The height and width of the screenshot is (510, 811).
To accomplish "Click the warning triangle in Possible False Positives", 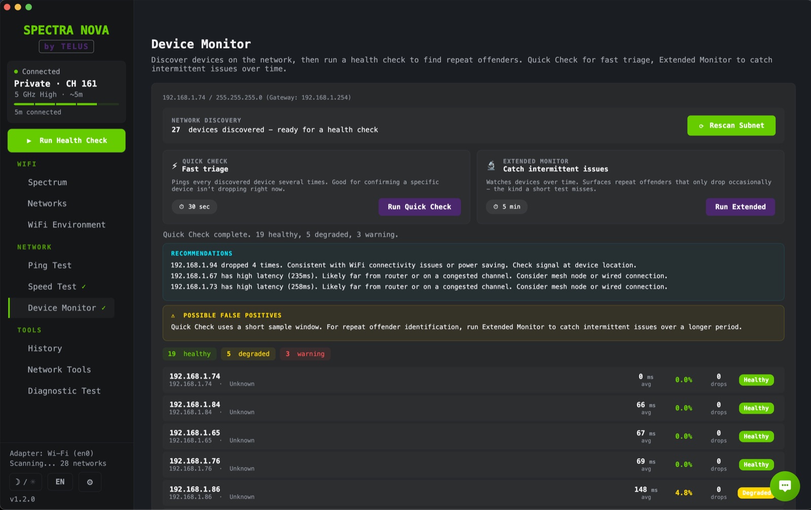I will pyautogui.click(x=173, y=315).
